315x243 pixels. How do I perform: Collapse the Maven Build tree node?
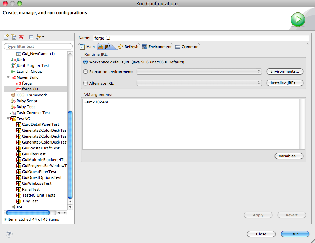tap(8, 77)
